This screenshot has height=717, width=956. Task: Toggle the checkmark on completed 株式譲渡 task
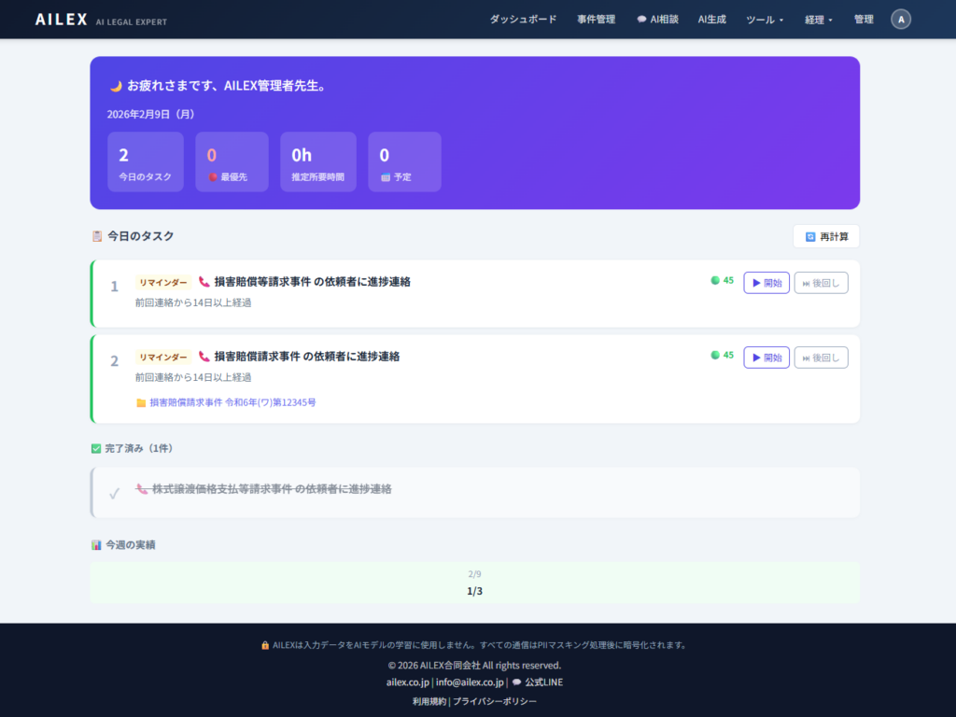114,493
